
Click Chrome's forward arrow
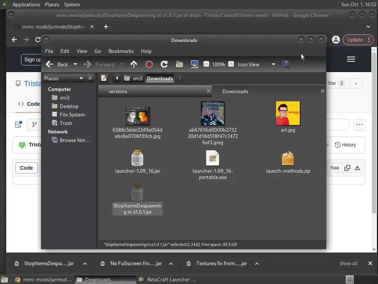click(26, 40)
